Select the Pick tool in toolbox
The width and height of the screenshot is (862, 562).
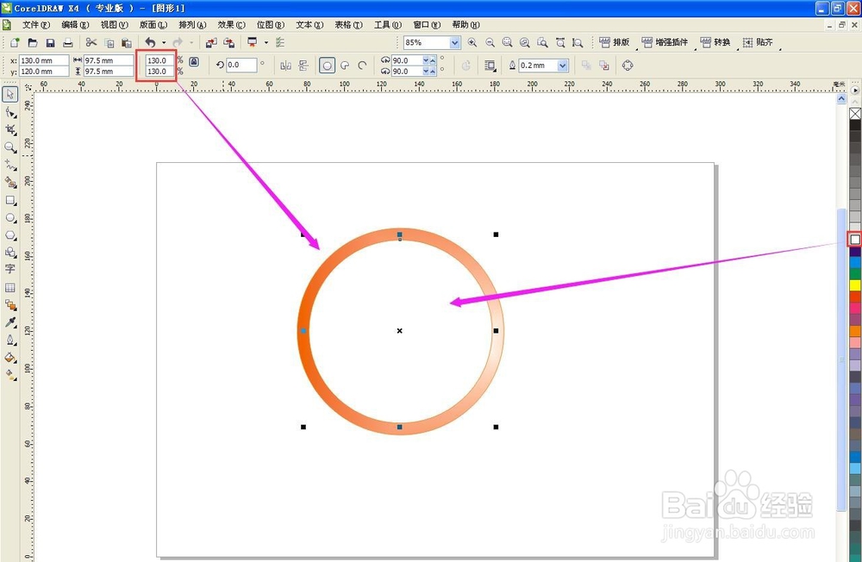pyautogui.click(x=9, y=94)
